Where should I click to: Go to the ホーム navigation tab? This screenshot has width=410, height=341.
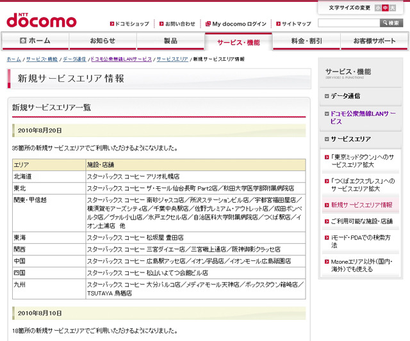pos(35,41)
